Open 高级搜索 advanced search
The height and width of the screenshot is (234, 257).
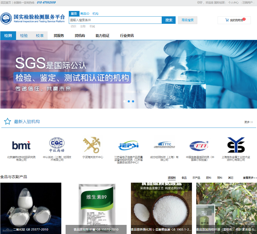187,20
